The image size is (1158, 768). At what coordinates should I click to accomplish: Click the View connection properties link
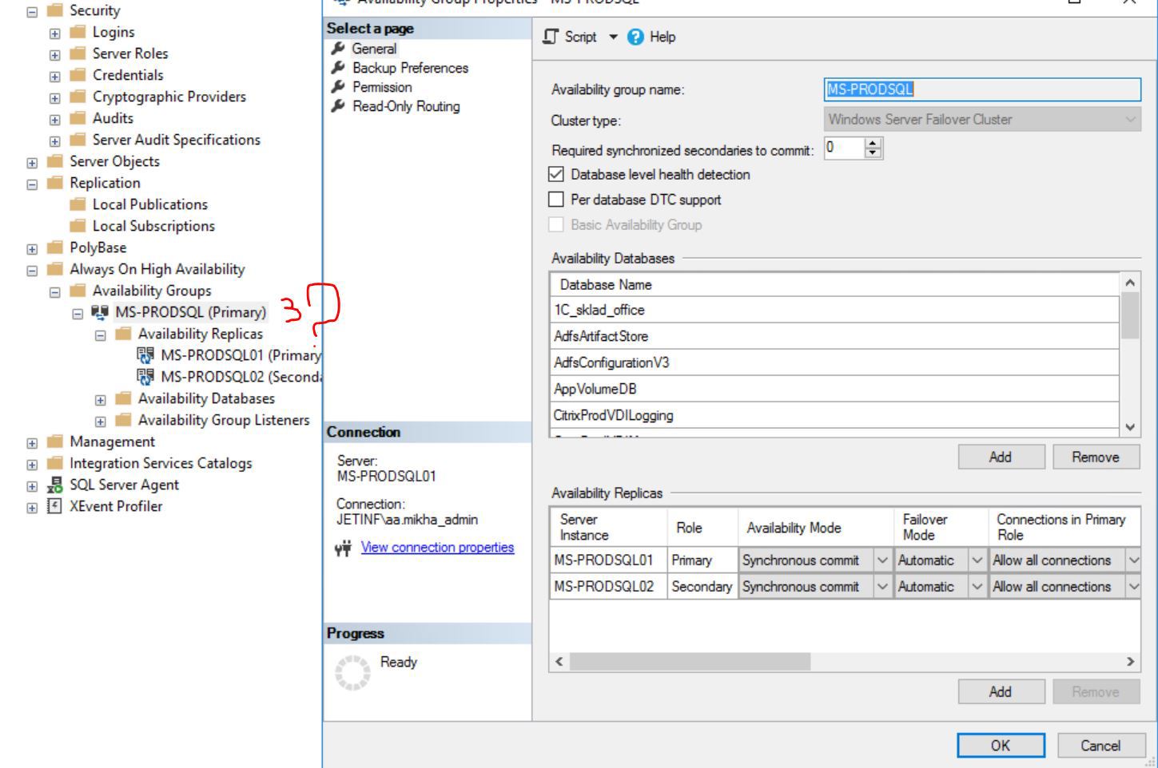437,548
